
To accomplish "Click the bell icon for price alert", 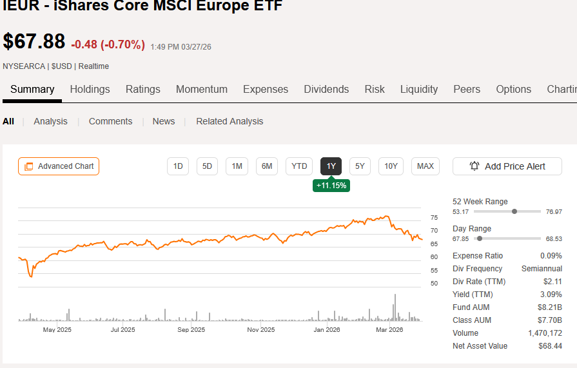I will [x=474, y=166].
